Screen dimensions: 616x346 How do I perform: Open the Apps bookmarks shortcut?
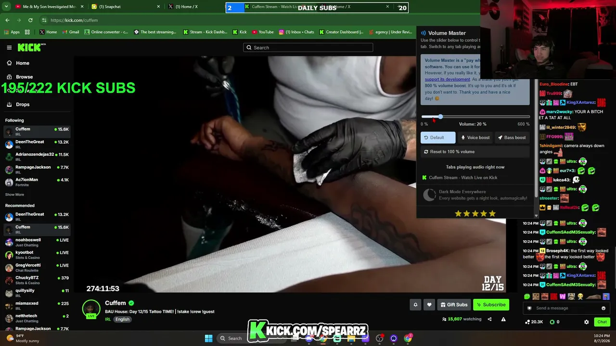pos(12,32)
